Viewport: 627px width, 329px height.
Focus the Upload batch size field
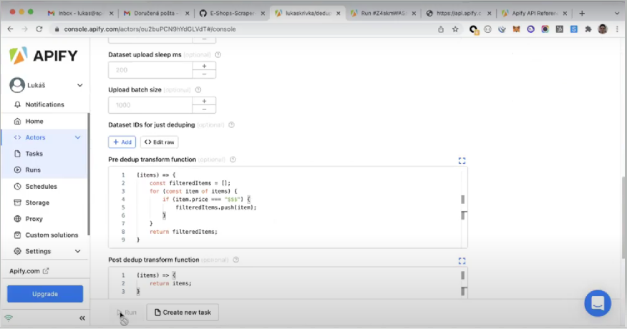[150, 105]
